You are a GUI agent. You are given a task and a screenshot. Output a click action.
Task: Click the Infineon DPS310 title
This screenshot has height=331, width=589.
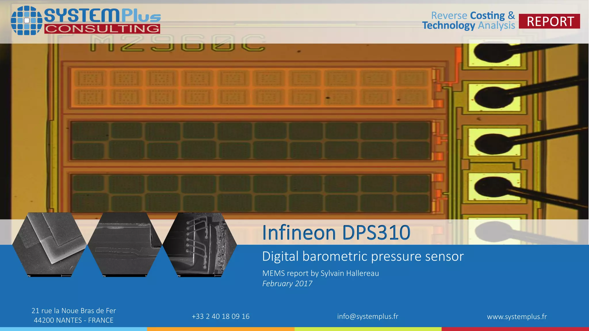coord(336,232)
